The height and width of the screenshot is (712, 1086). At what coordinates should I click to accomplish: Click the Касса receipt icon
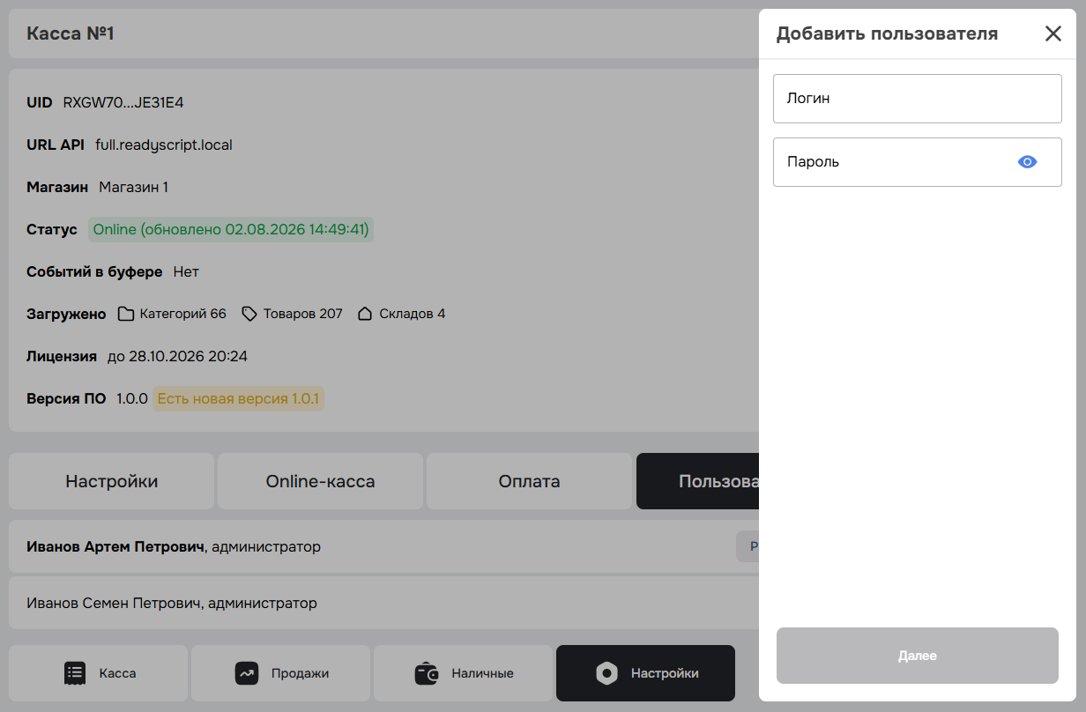(x=75, y=673)
